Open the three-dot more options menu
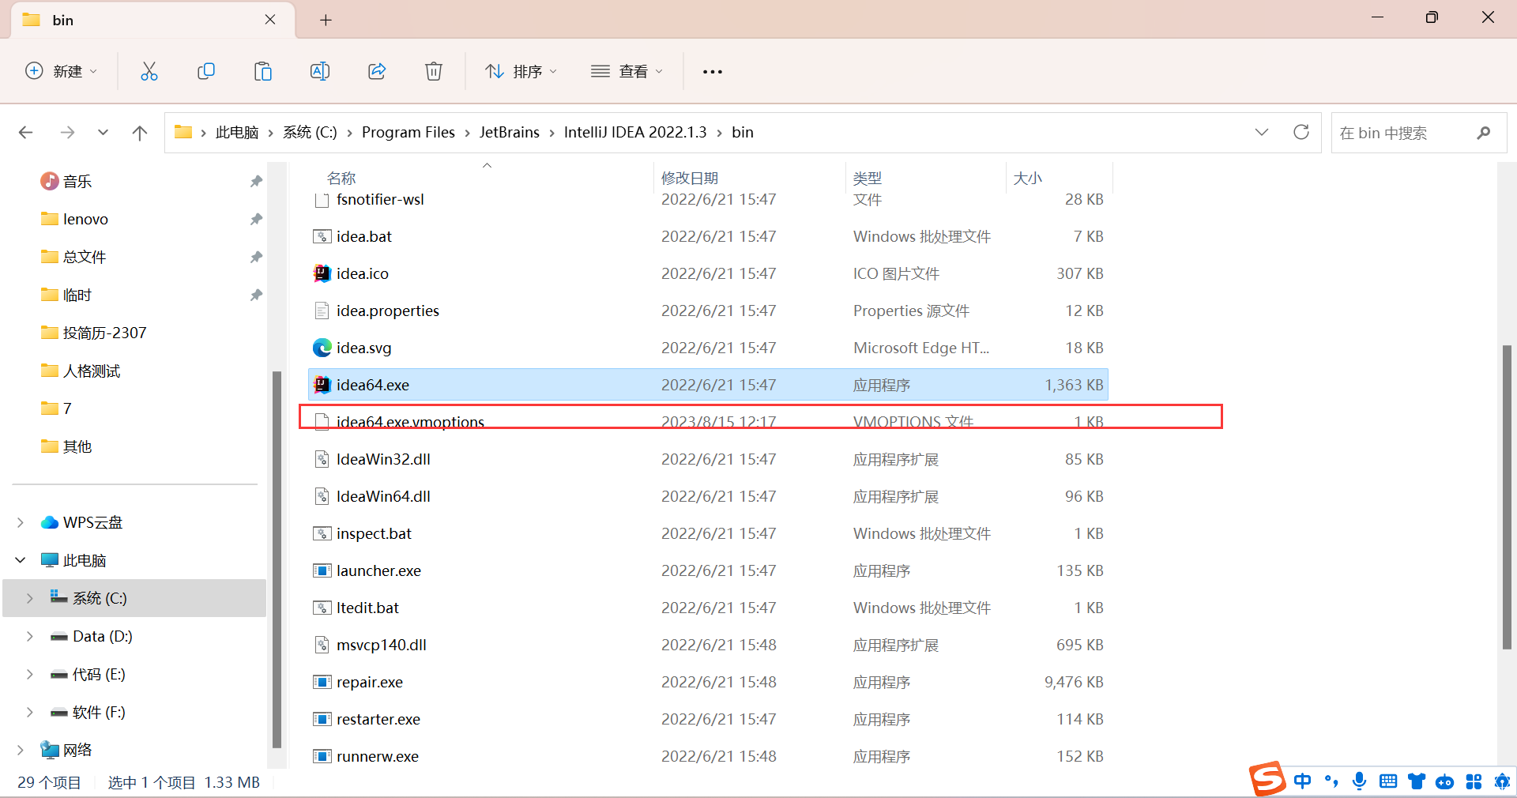This screenshot has height=798, width=1517. [713, 72]
